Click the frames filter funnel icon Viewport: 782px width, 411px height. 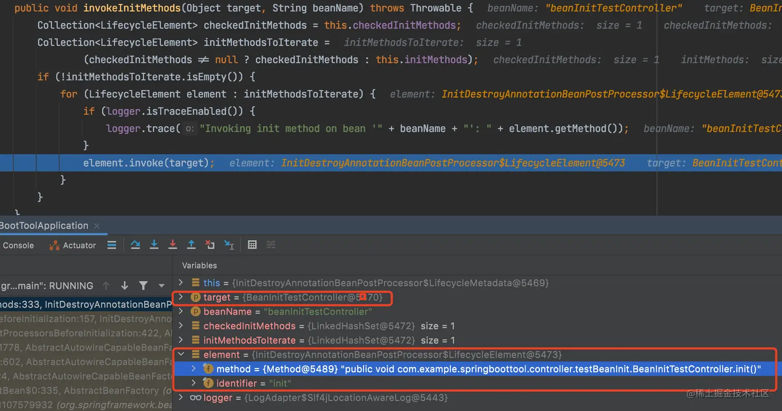click(x=143, y=285)
